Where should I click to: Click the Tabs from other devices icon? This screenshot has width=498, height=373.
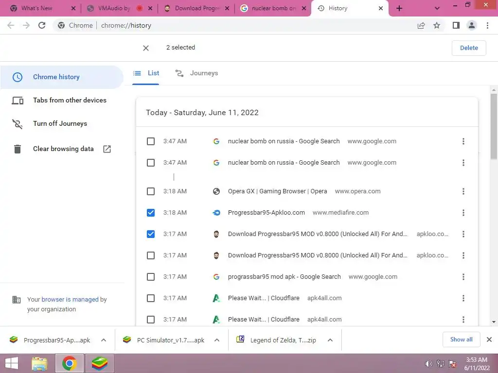(18, 101)
